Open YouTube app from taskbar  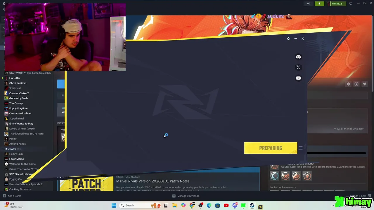[x=226, y=205]
